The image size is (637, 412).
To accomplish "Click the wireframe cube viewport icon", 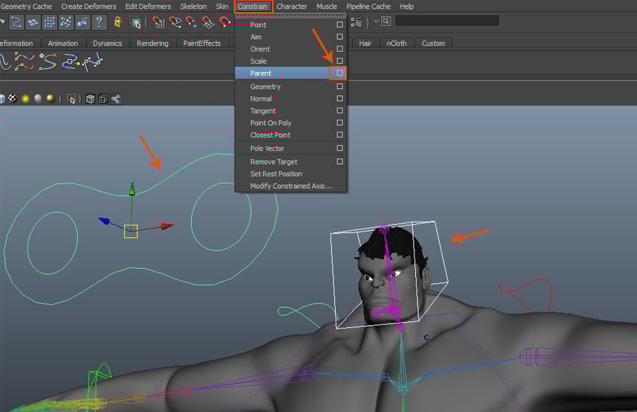I will 90,99.
